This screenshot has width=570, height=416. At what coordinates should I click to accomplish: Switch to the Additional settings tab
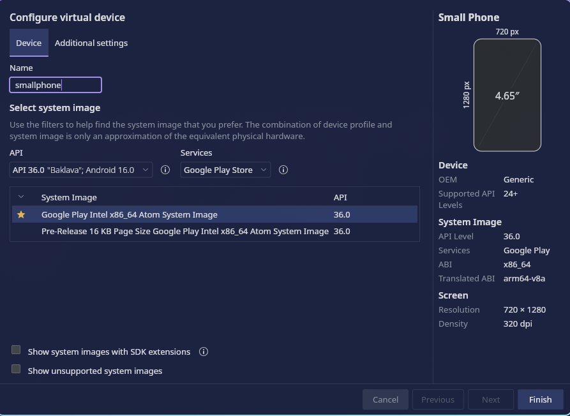click(x=91, y=43)
